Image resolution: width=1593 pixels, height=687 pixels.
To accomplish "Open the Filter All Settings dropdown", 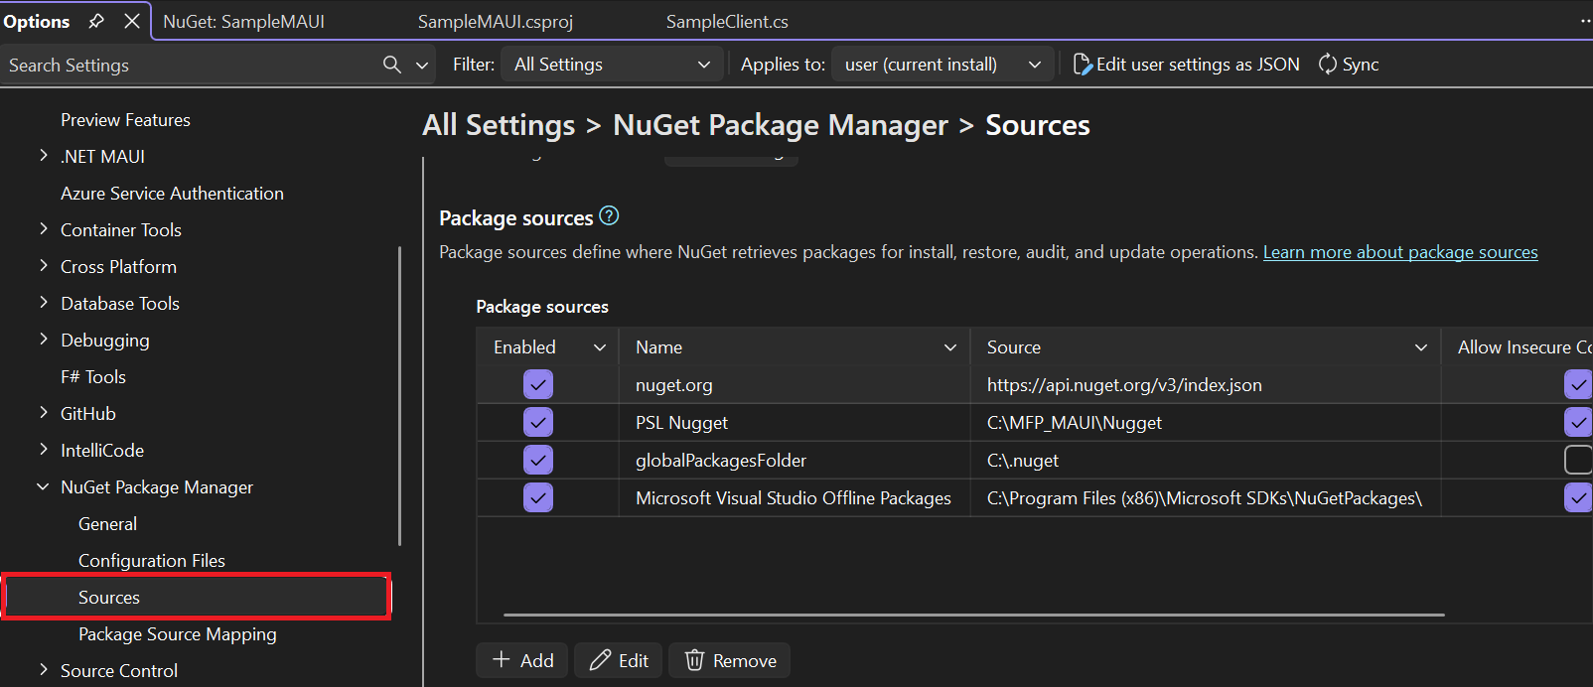I will (x=613, y=65).
